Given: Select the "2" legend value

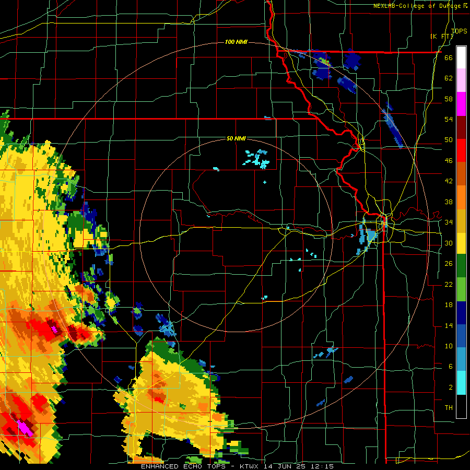Looking at the screenshot, I should click(x=451, y=387).
